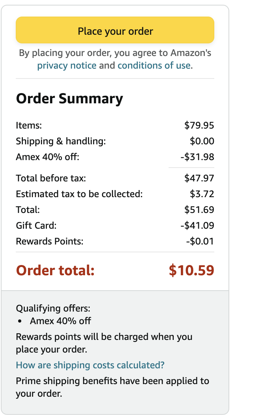Click the $47.97 pre-tax total
Screen dimensions: 260x418
point(199,178)
